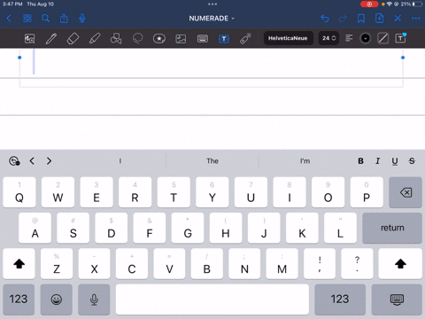This screenshot has width=425, height=319.
Task: Hide the on-screen keyboard
Action: [397, 300]
